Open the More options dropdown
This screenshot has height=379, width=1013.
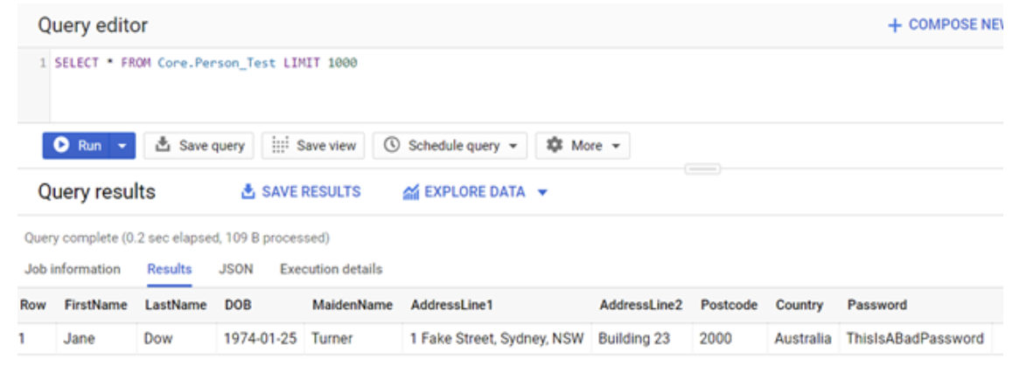[616, 146]
